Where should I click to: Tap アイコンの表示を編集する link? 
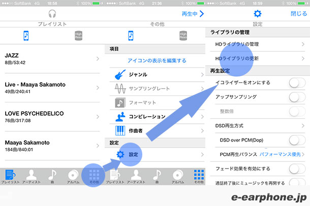click(x=157, y=60)
